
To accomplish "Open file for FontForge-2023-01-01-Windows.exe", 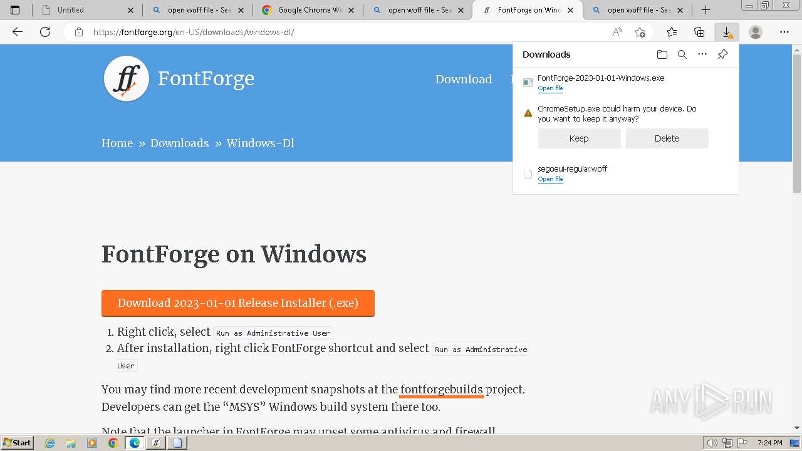I will (x=550, y=88).
